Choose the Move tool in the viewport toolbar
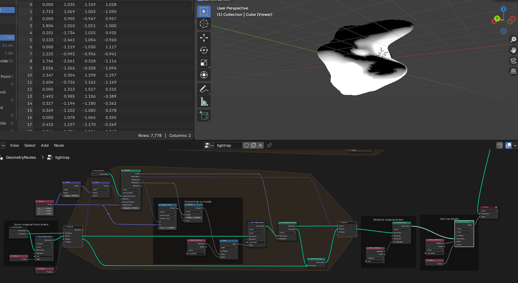The image size is (518, 283). [204, 38]
